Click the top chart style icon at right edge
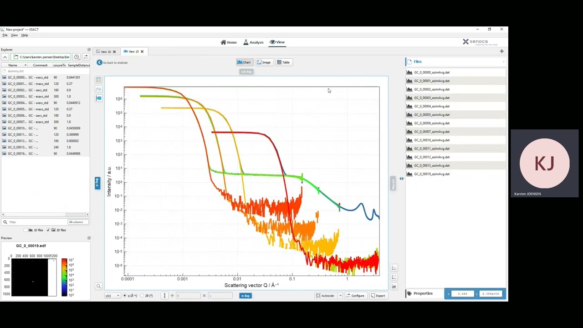This screenshot has height=328, width=583. pos(394,268)
